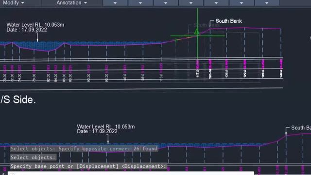Open the unlabeled panel dropdown right after Annotation
Screen dimensions: 311x175
pyautogui.click(x=115, y=3)
